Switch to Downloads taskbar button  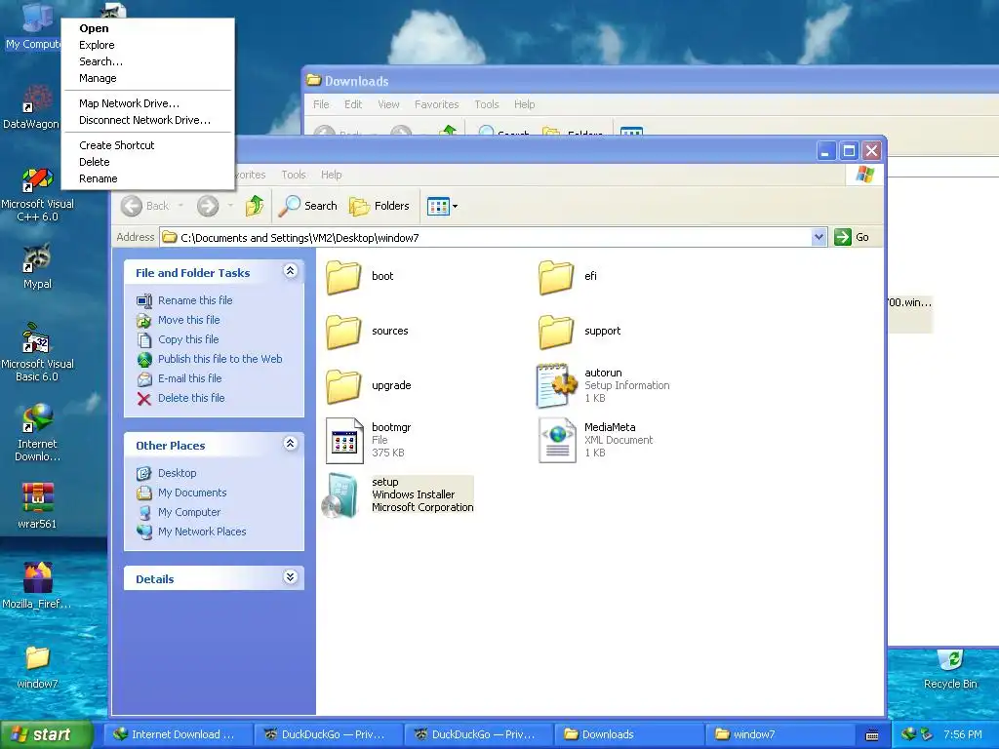click(628, 734)
